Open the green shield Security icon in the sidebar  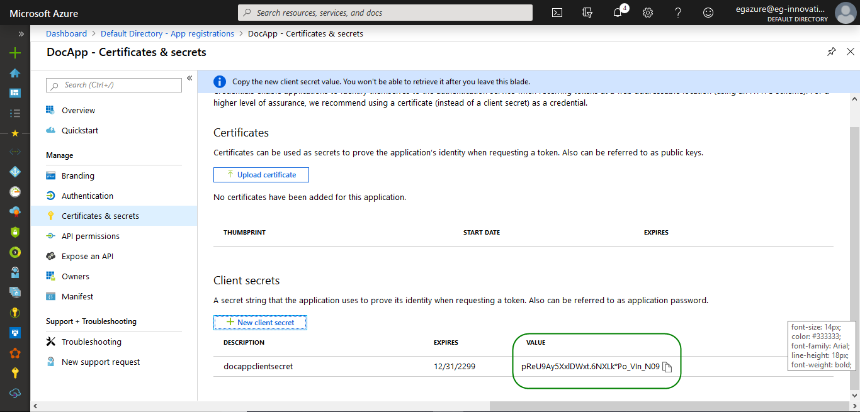point(15,232)
